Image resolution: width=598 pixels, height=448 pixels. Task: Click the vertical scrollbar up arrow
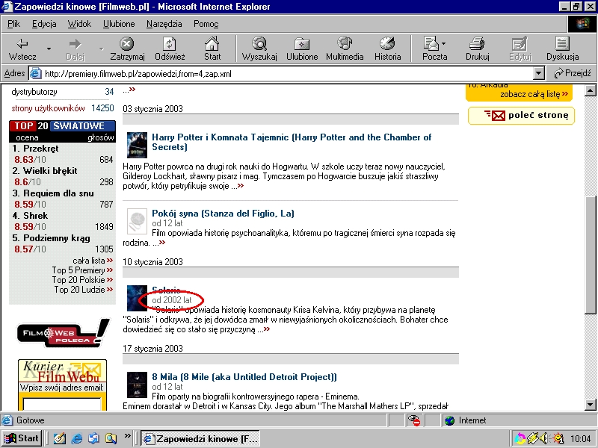click(x=590, y=90)
